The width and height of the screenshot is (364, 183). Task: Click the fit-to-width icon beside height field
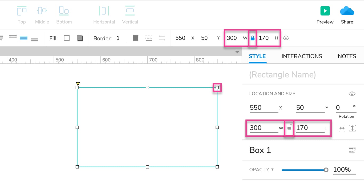click(x=342, y=128)
